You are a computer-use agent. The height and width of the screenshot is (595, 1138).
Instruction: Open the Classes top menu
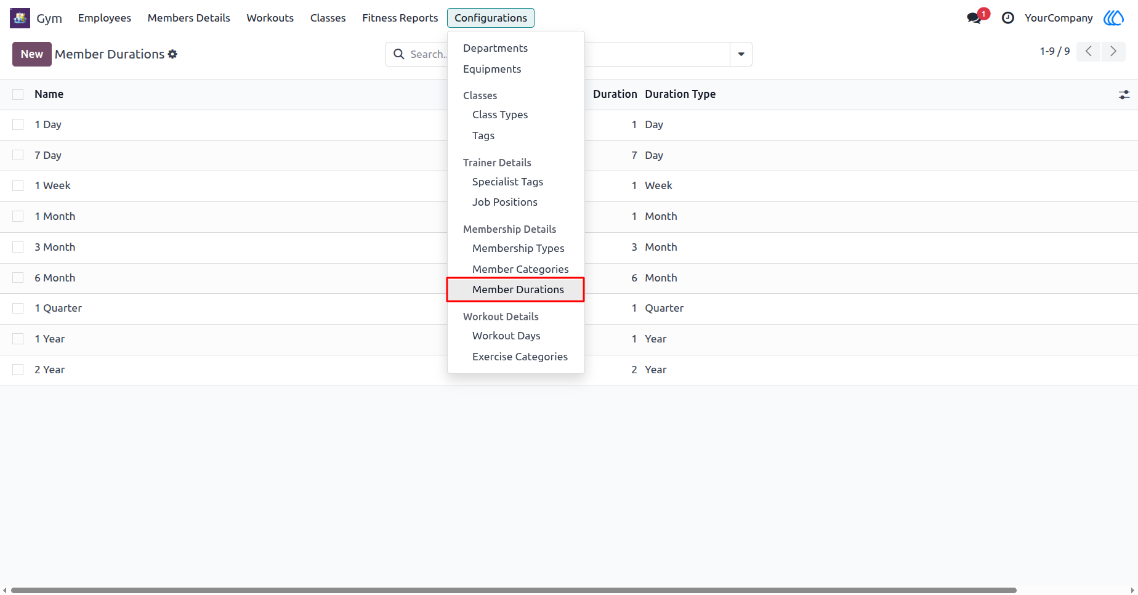[x=328, y=18]
